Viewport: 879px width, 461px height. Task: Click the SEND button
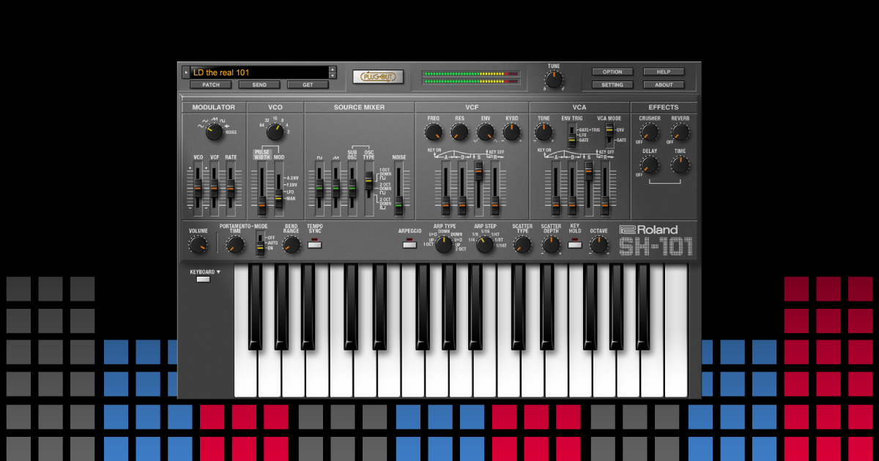(x=259, y=84)
